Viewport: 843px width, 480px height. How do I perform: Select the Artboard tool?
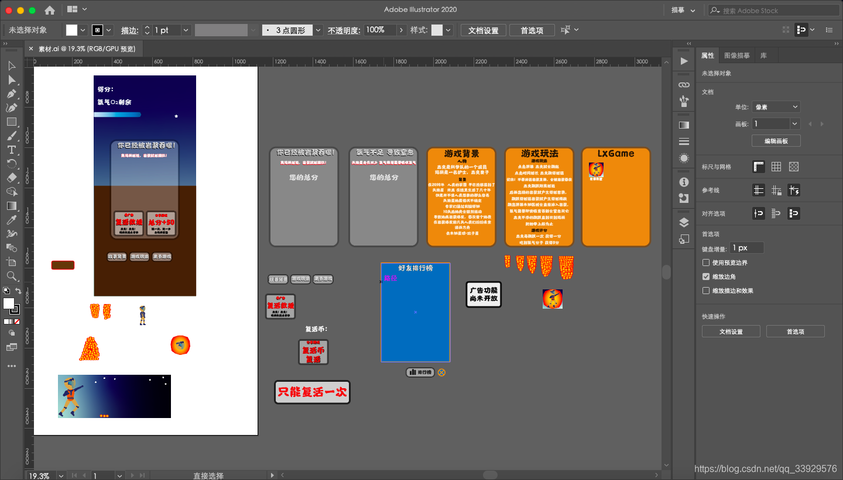[11, 262]
